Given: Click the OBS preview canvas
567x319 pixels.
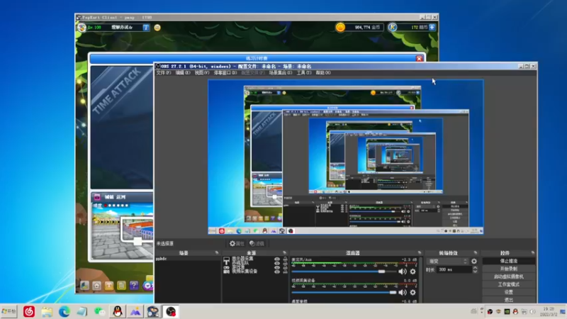Looking at the screenshot, I should coord(346,157).
